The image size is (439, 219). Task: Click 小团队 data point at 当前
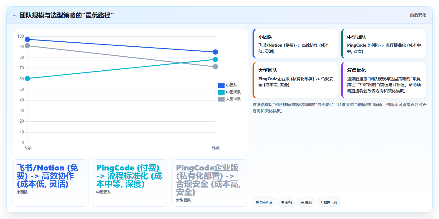[27, 39]
